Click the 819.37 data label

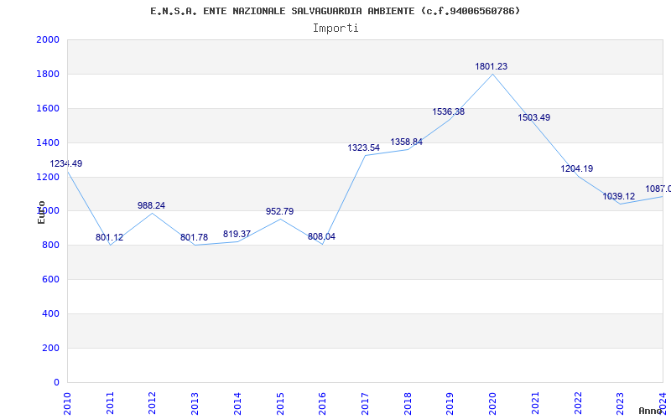coord(237,235)
